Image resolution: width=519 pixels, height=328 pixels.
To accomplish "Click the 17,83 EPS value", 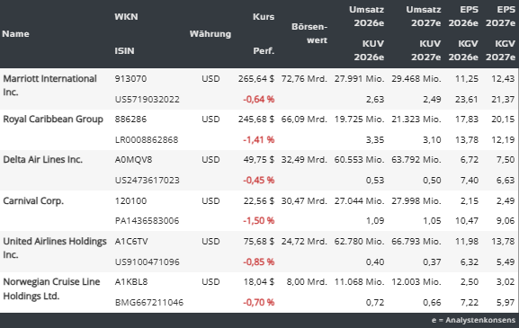I will click(x=467, y=119).
